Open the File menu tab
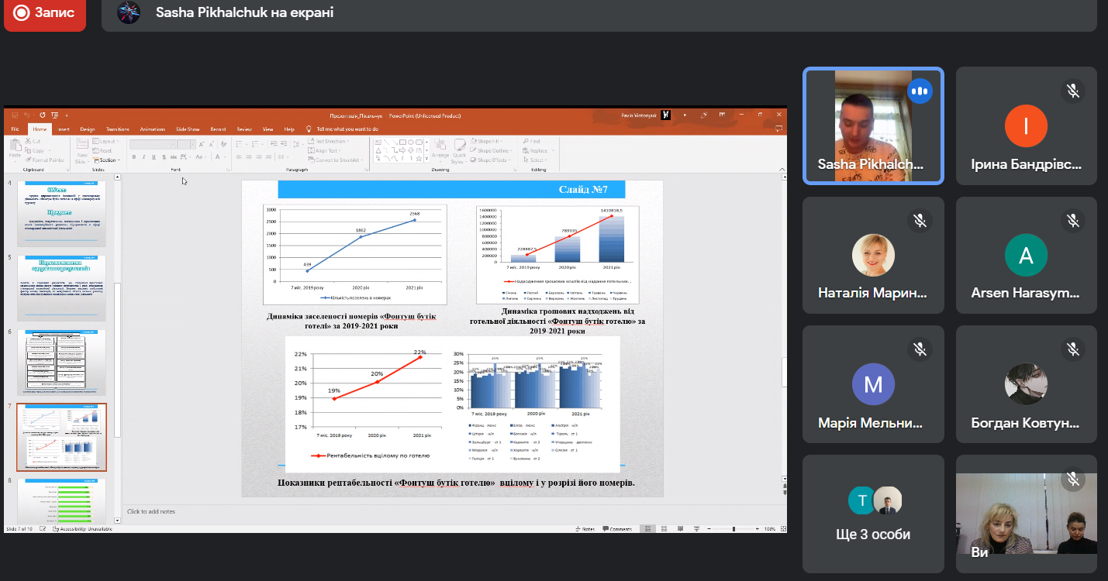Image resolution: width=1108 pixels, height=581 pixels. pos(14,129)
